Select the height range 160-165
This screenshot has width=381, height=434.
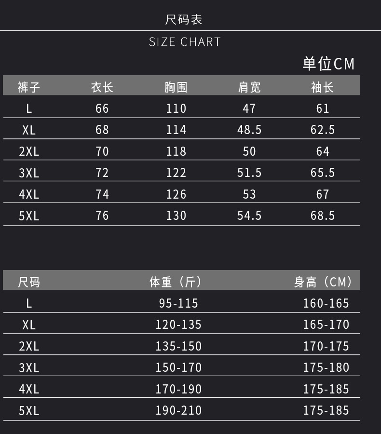tap(326, 303)
